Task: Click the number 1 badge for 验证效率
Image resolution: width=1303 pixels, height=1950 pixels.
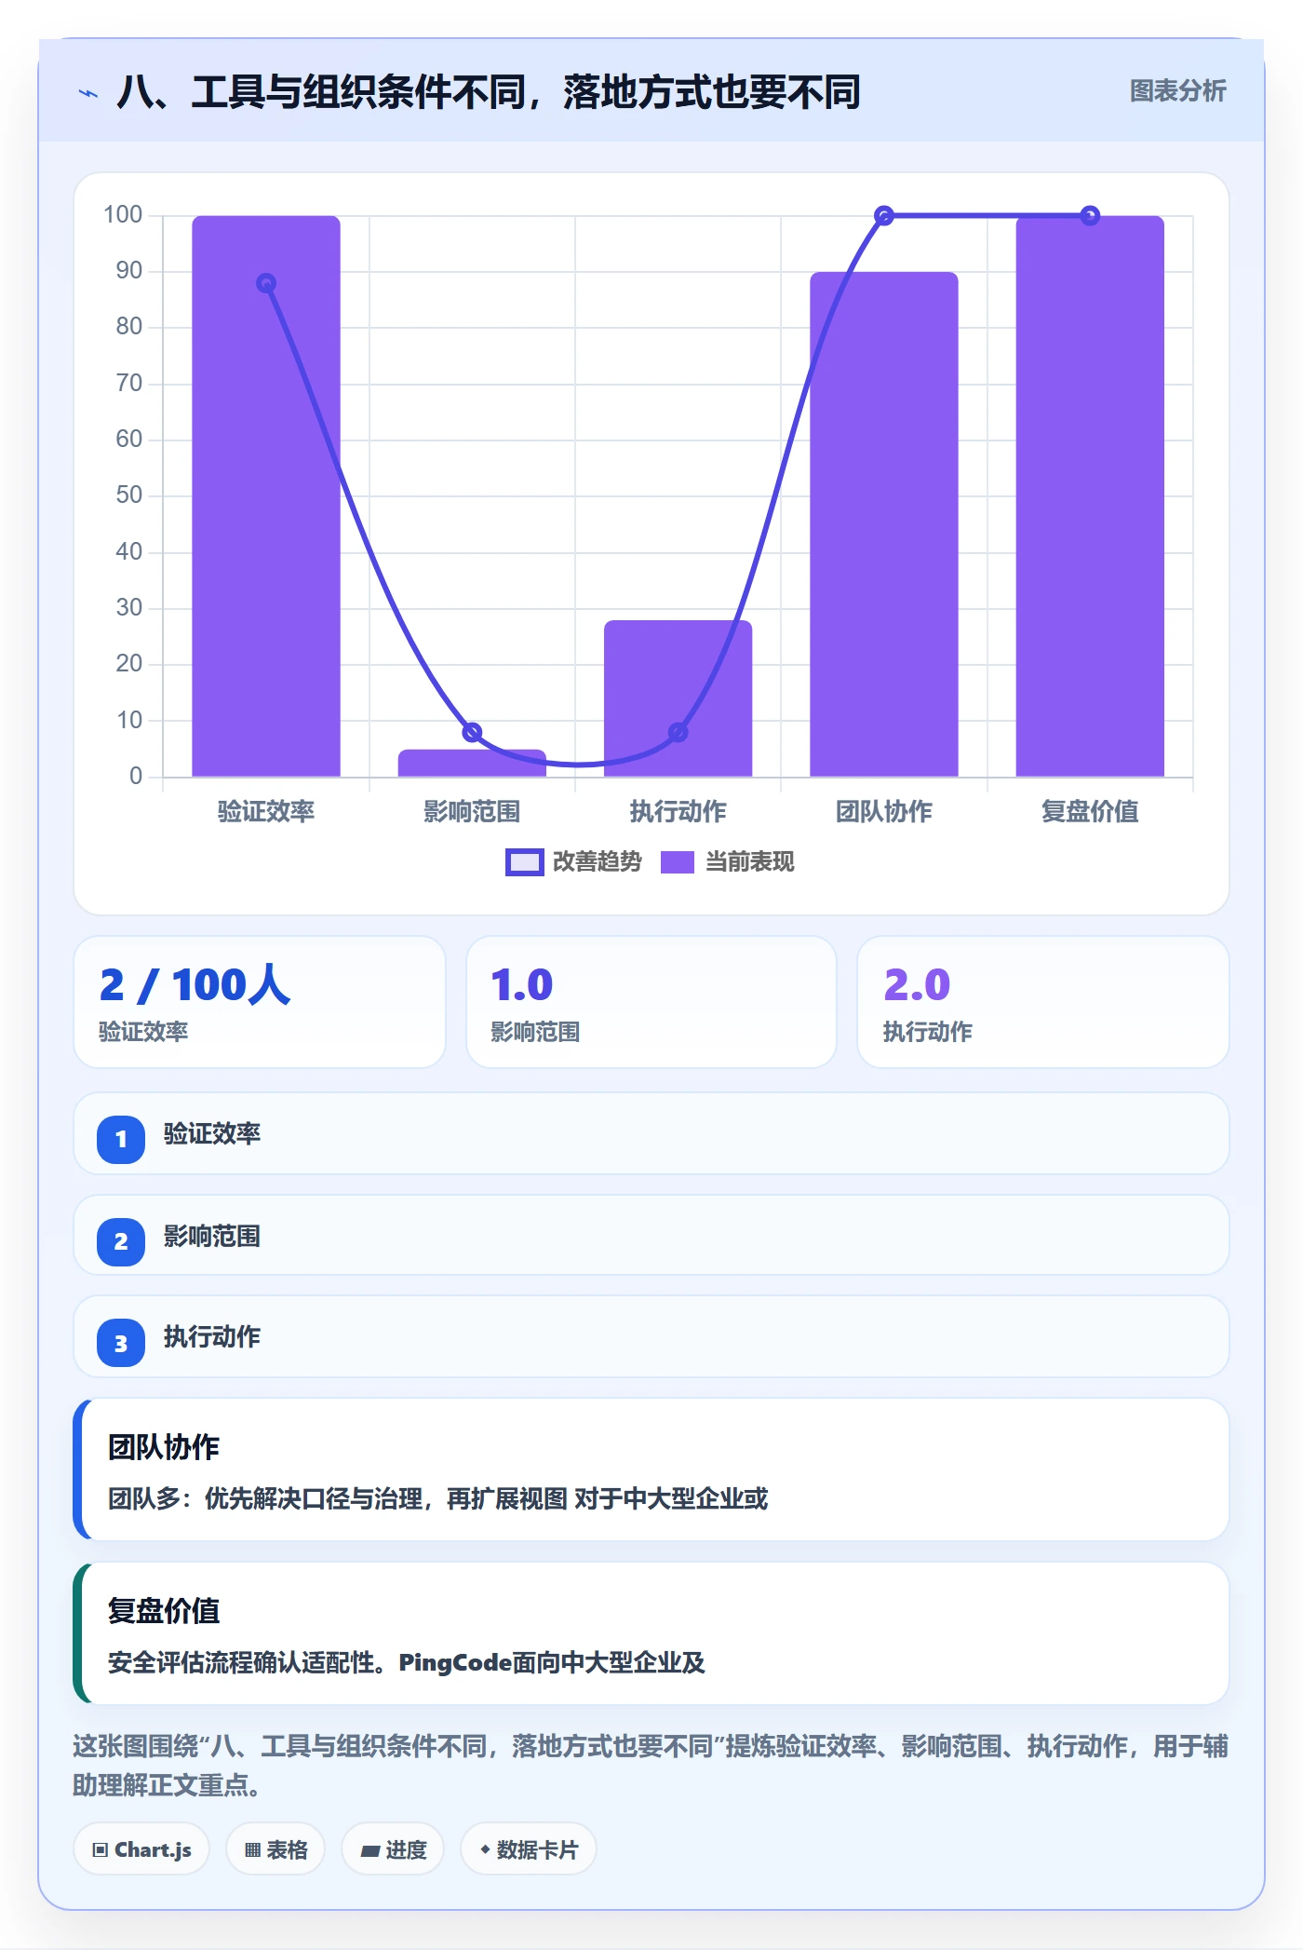Action: (x=121, y=1139)
